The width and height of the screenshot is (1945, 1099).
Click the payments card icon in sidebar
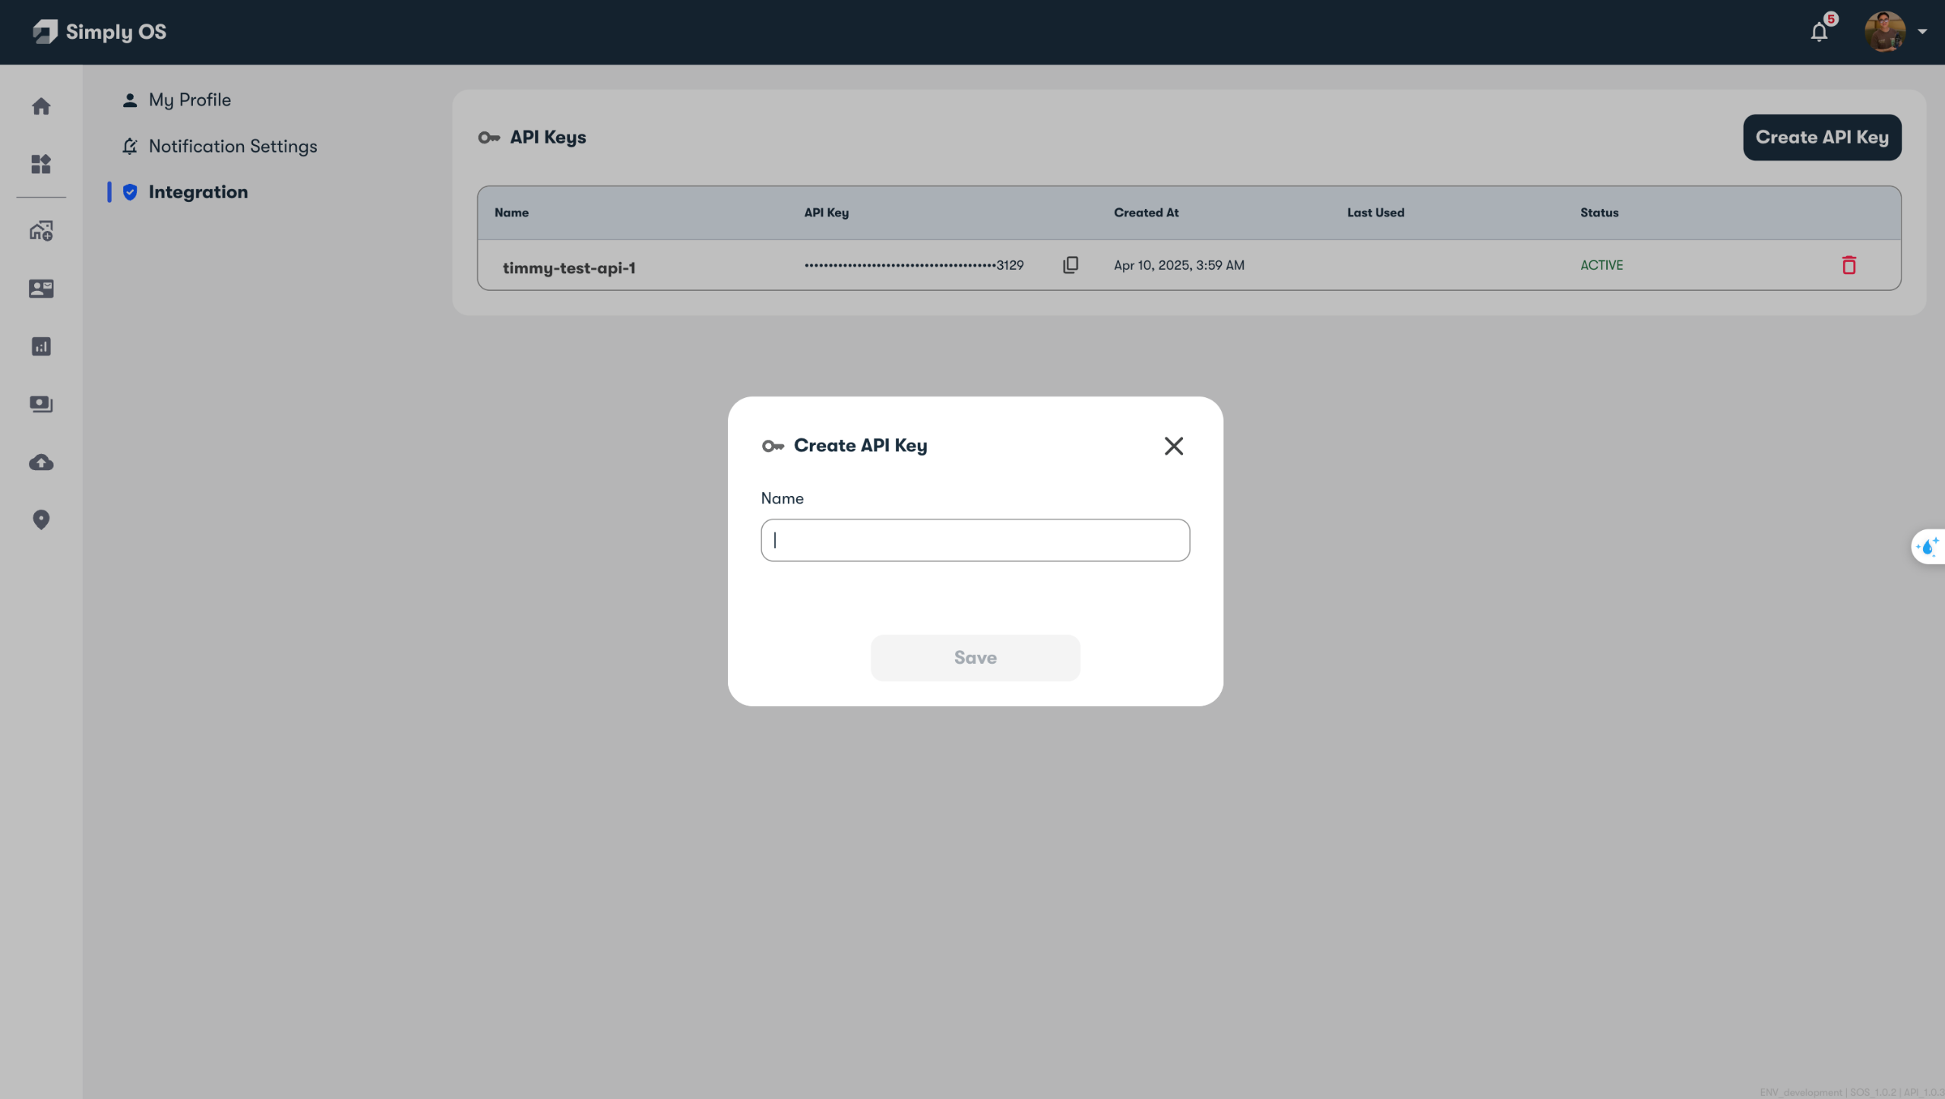pos(41,404)
